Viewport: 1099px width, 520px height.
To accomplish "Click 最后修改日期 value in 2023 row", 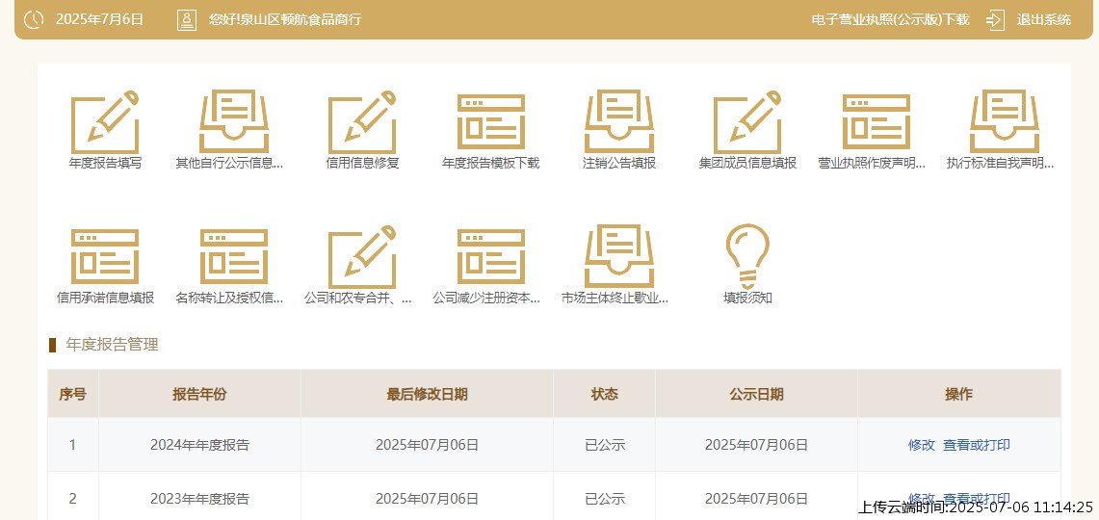I will coord(427,499).
